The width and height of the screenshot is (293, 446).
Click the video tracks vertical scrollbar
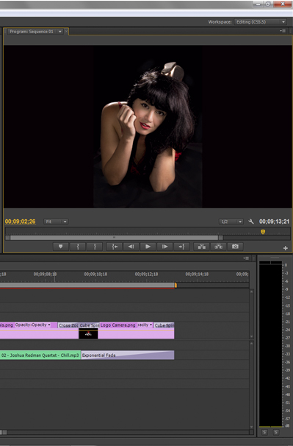(x=252, y=314)
